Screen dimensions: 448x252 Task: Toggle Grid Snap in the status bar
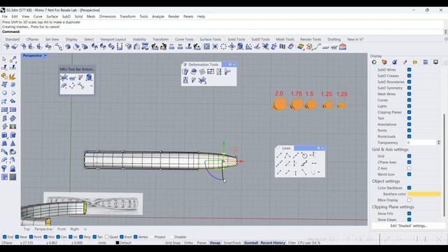tap(173, 243)
